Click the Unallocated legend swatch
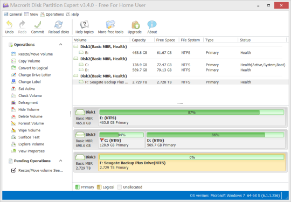This screenshot has width=291, height=202. coord(119,187)
